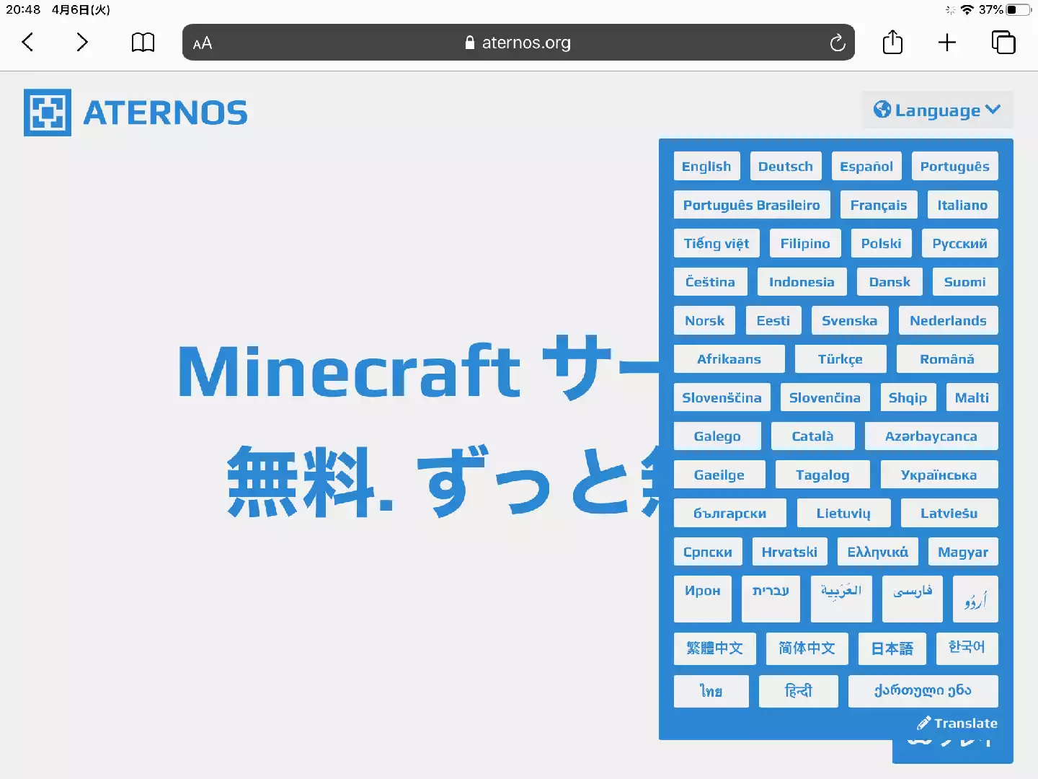1038x779 pixels.
Task: Pick Slovenčina option
Action: tap(825, 397)
